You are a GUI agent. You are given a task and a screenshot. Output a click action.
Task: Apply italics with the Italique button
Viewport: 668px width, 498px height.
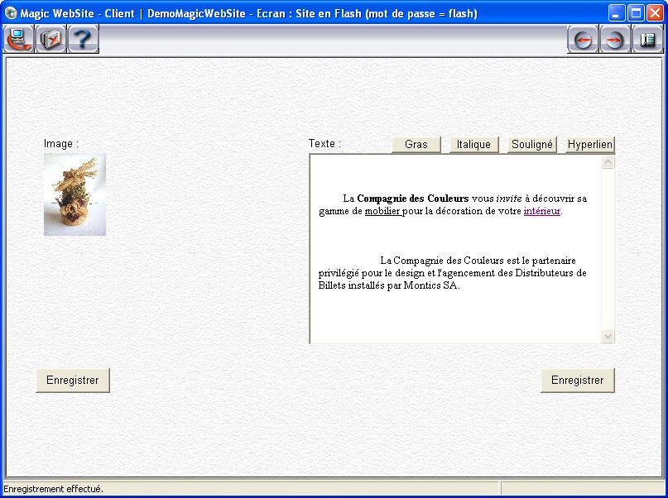click(474, 145)
